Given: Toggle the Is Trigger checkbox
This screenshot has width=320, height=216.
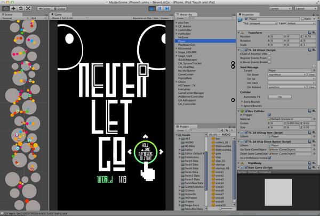Looking at the screenshot, I should tap(269, 115).
